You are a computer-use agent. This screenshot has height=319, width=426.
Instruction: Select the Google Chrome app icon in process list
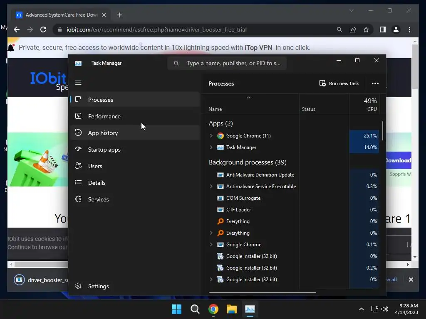tap(220, 136)
